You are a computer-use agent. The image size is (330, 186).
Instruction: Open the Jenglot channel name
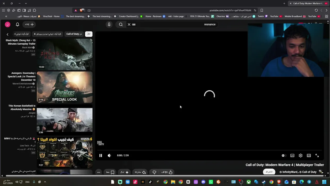point(32,113)
